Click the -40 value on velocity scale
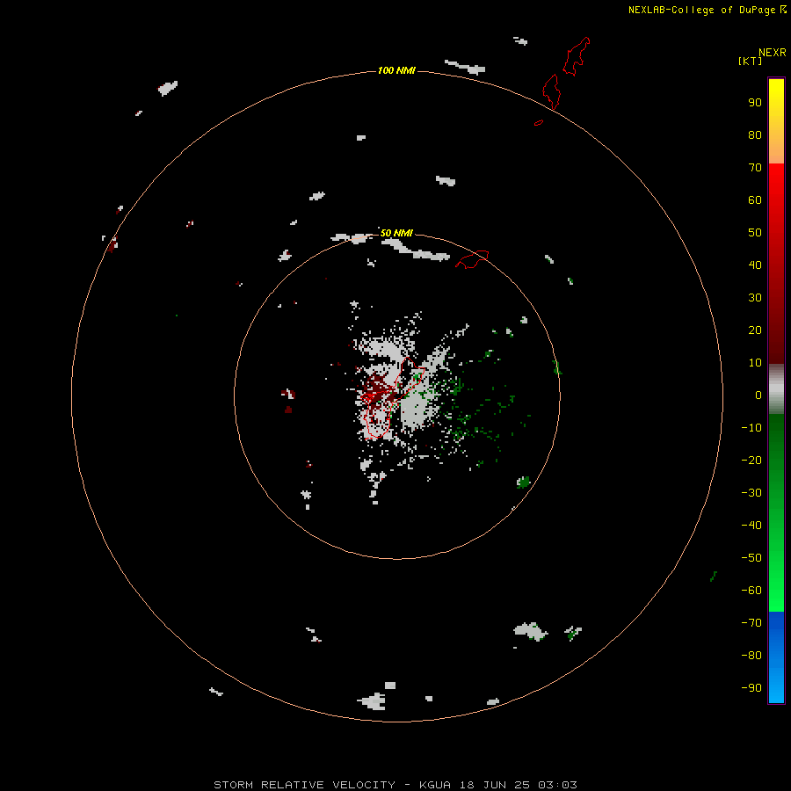This screenshot has height=791, width=791. (x=751, y=526)
